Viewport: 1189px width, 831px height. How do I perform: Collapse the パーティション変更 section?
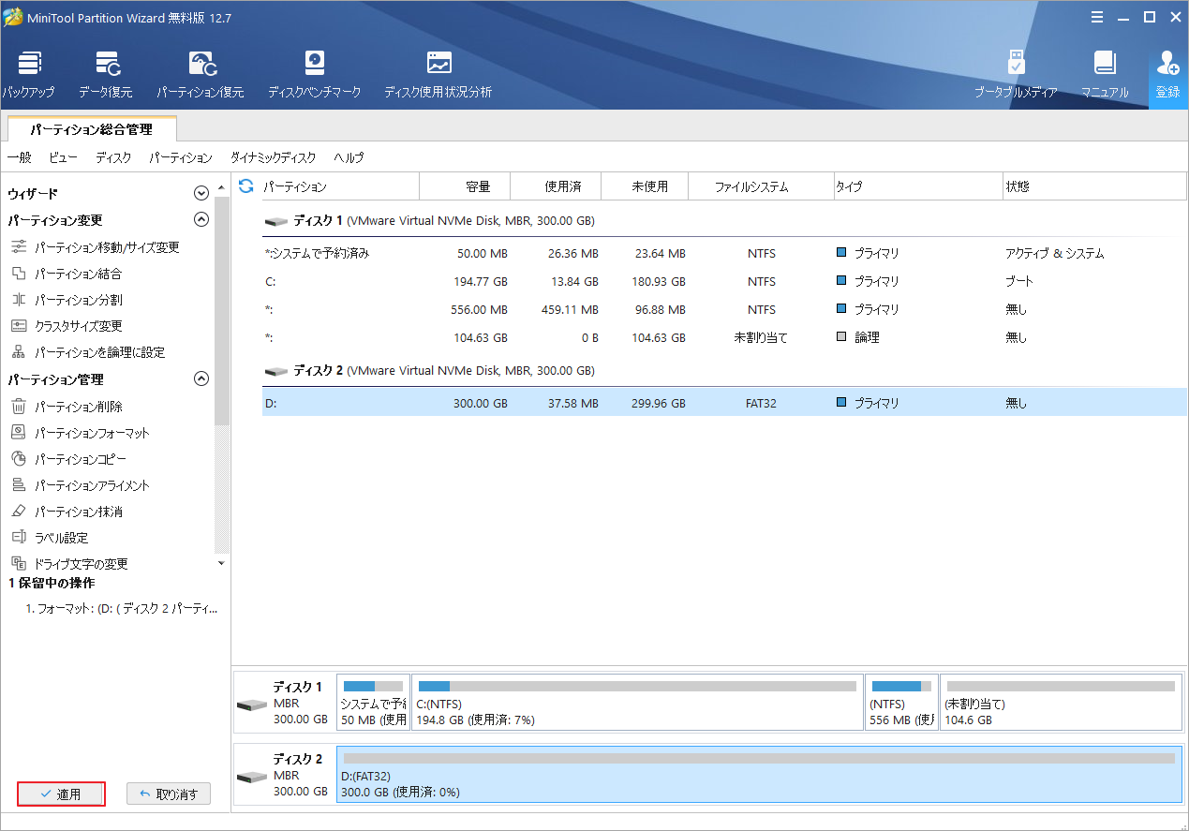click(x=201, y=220)
